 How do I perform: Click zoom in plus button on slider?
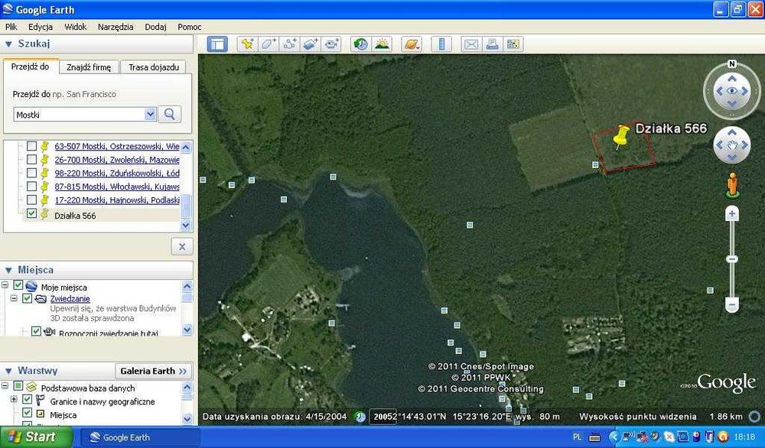(732, 214)
